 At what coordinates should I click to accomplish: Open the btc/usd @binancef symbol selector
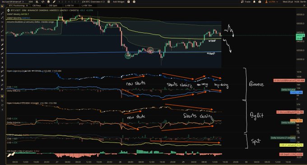tap(13, 2)
